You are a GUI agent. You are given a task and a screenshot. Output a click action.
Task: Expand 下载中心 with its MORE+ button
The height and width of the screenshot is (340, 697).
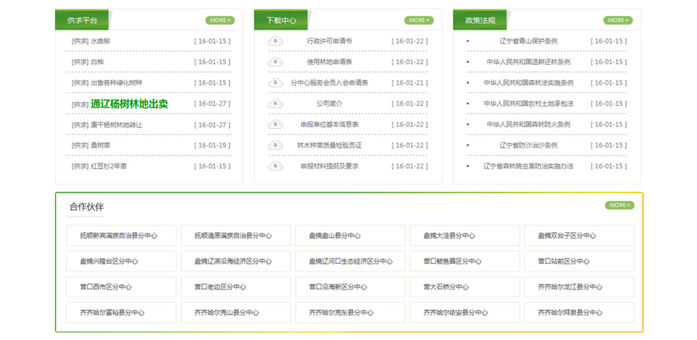(419, 20)
